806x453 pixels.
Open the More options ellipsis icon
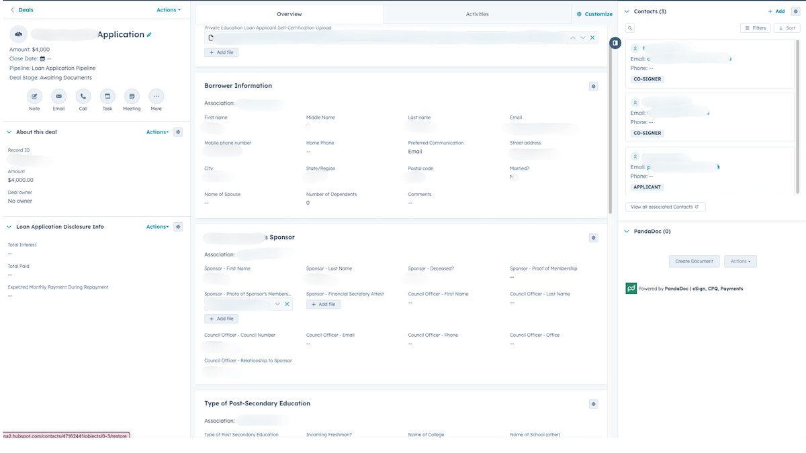(x=156, y=97)
